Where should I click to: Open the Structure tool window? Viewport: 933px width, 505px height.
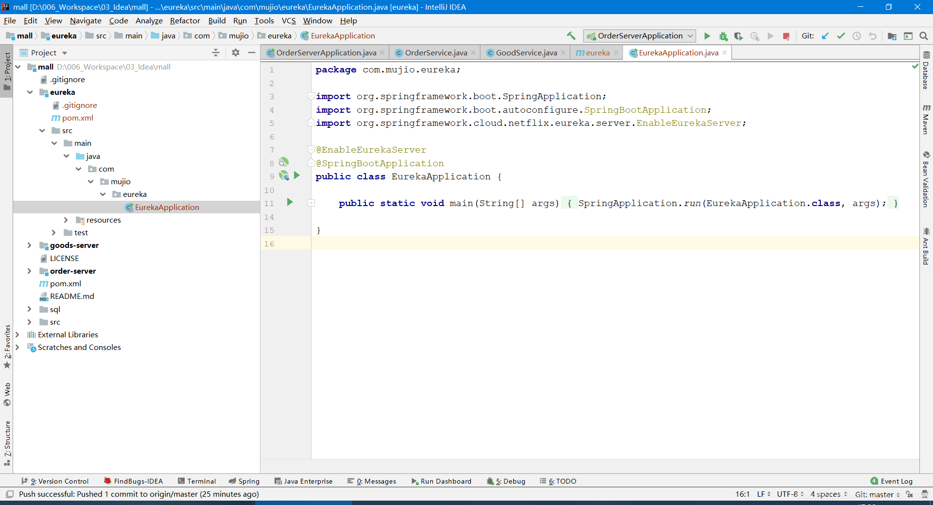(7, 443)
